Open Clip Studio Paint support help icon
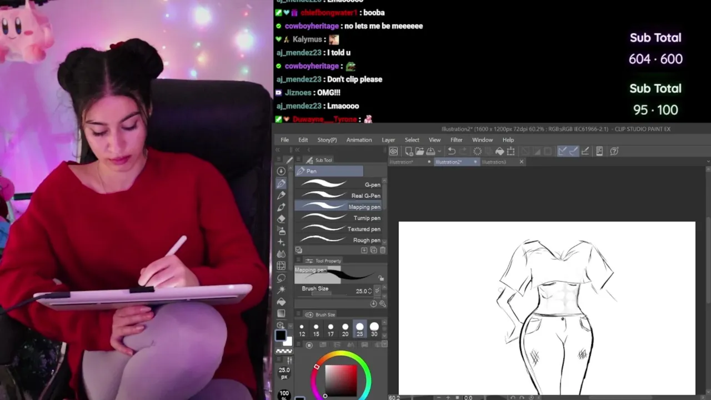 pyautogui.click(x=614, y=151)
